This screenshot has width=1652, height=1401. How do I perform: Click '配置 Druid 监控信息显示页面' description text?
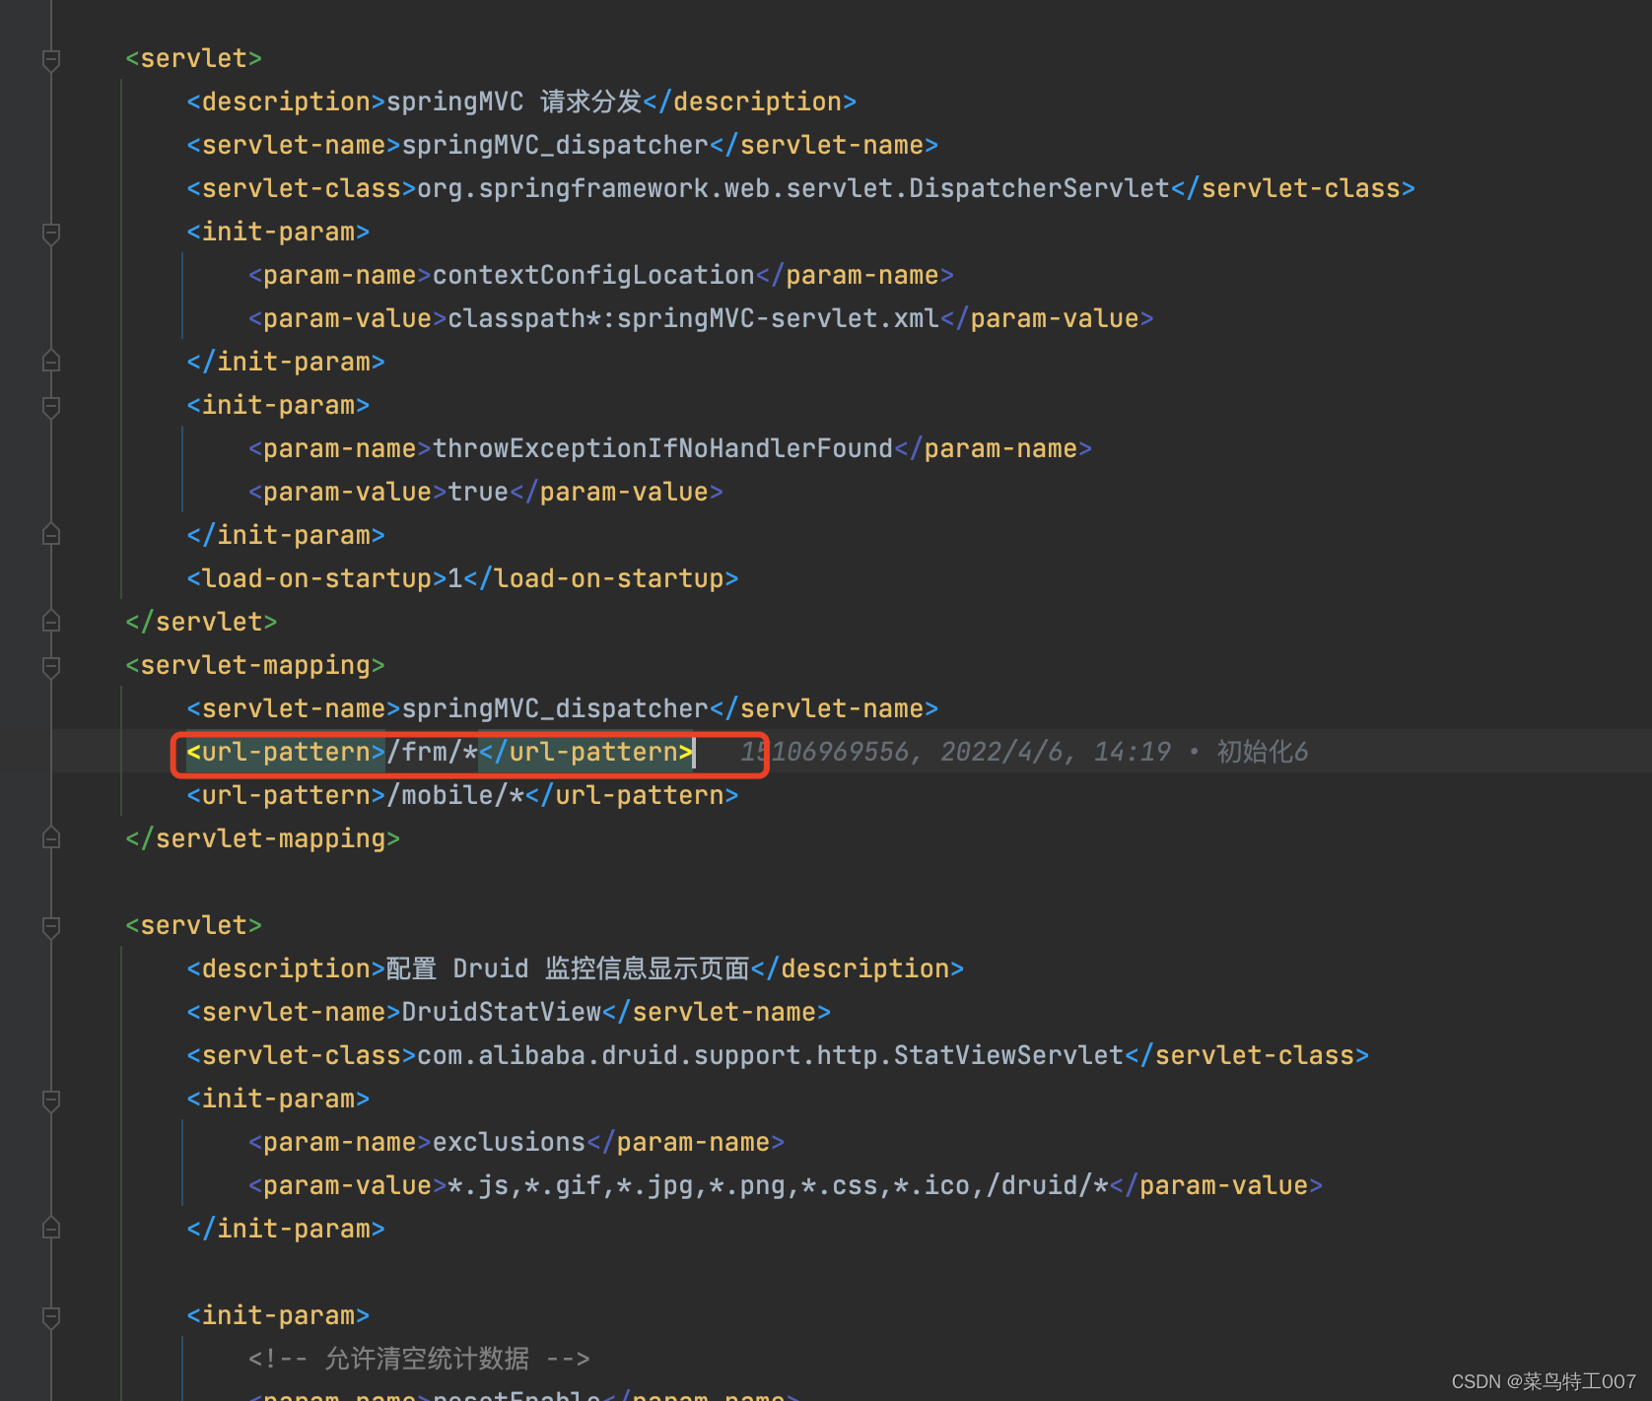(x=568, y=968)
